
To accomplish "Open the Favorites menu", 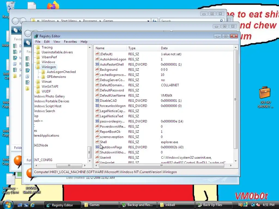I will (71, 42).
